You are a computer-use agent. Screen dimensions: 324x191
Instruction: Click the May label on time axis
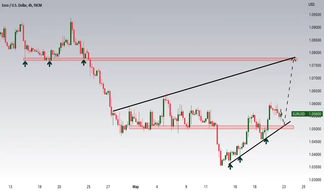pos(136,187)
